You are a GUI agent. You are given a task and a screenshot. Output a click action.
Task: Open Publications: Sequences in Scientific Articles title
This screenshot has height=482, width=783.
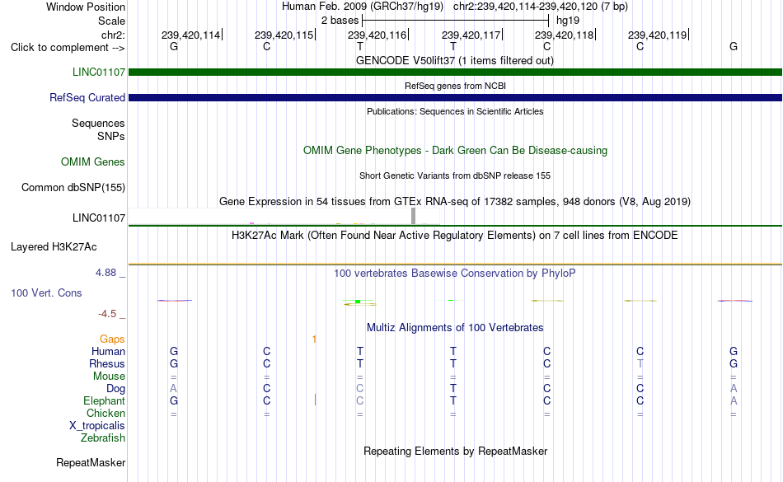click(455, 111)
